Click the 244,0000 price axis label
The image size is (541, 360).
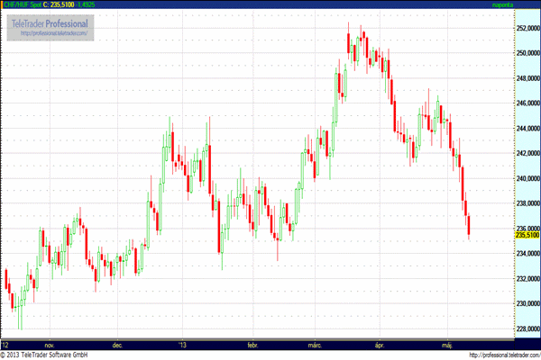click(x=527, y=128)
